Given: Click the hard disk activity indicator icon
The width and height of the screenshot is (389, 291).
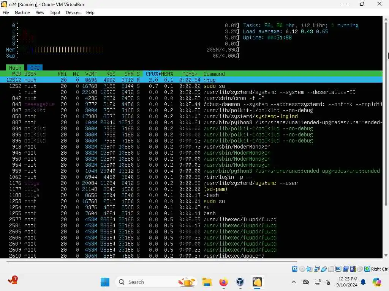Looking at the screenshot, I should pos(294,269).
